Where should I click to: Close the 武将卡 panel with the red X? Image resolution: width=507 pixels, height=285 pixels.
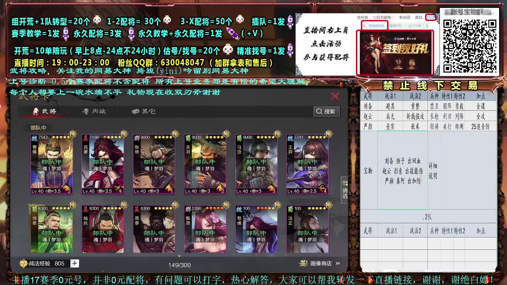(335, 96)
